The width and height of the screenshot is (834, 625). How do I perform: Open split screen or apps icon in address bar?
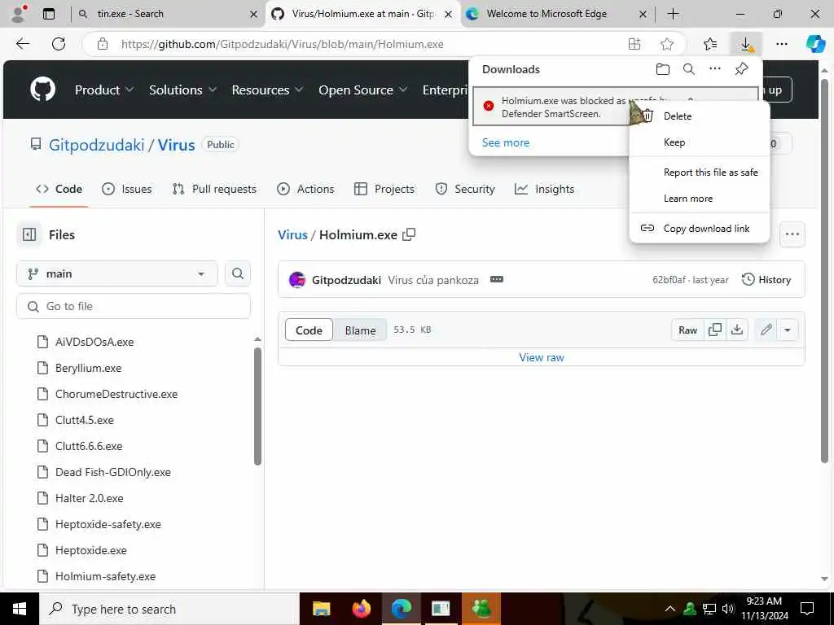click(x=634, y=44)
